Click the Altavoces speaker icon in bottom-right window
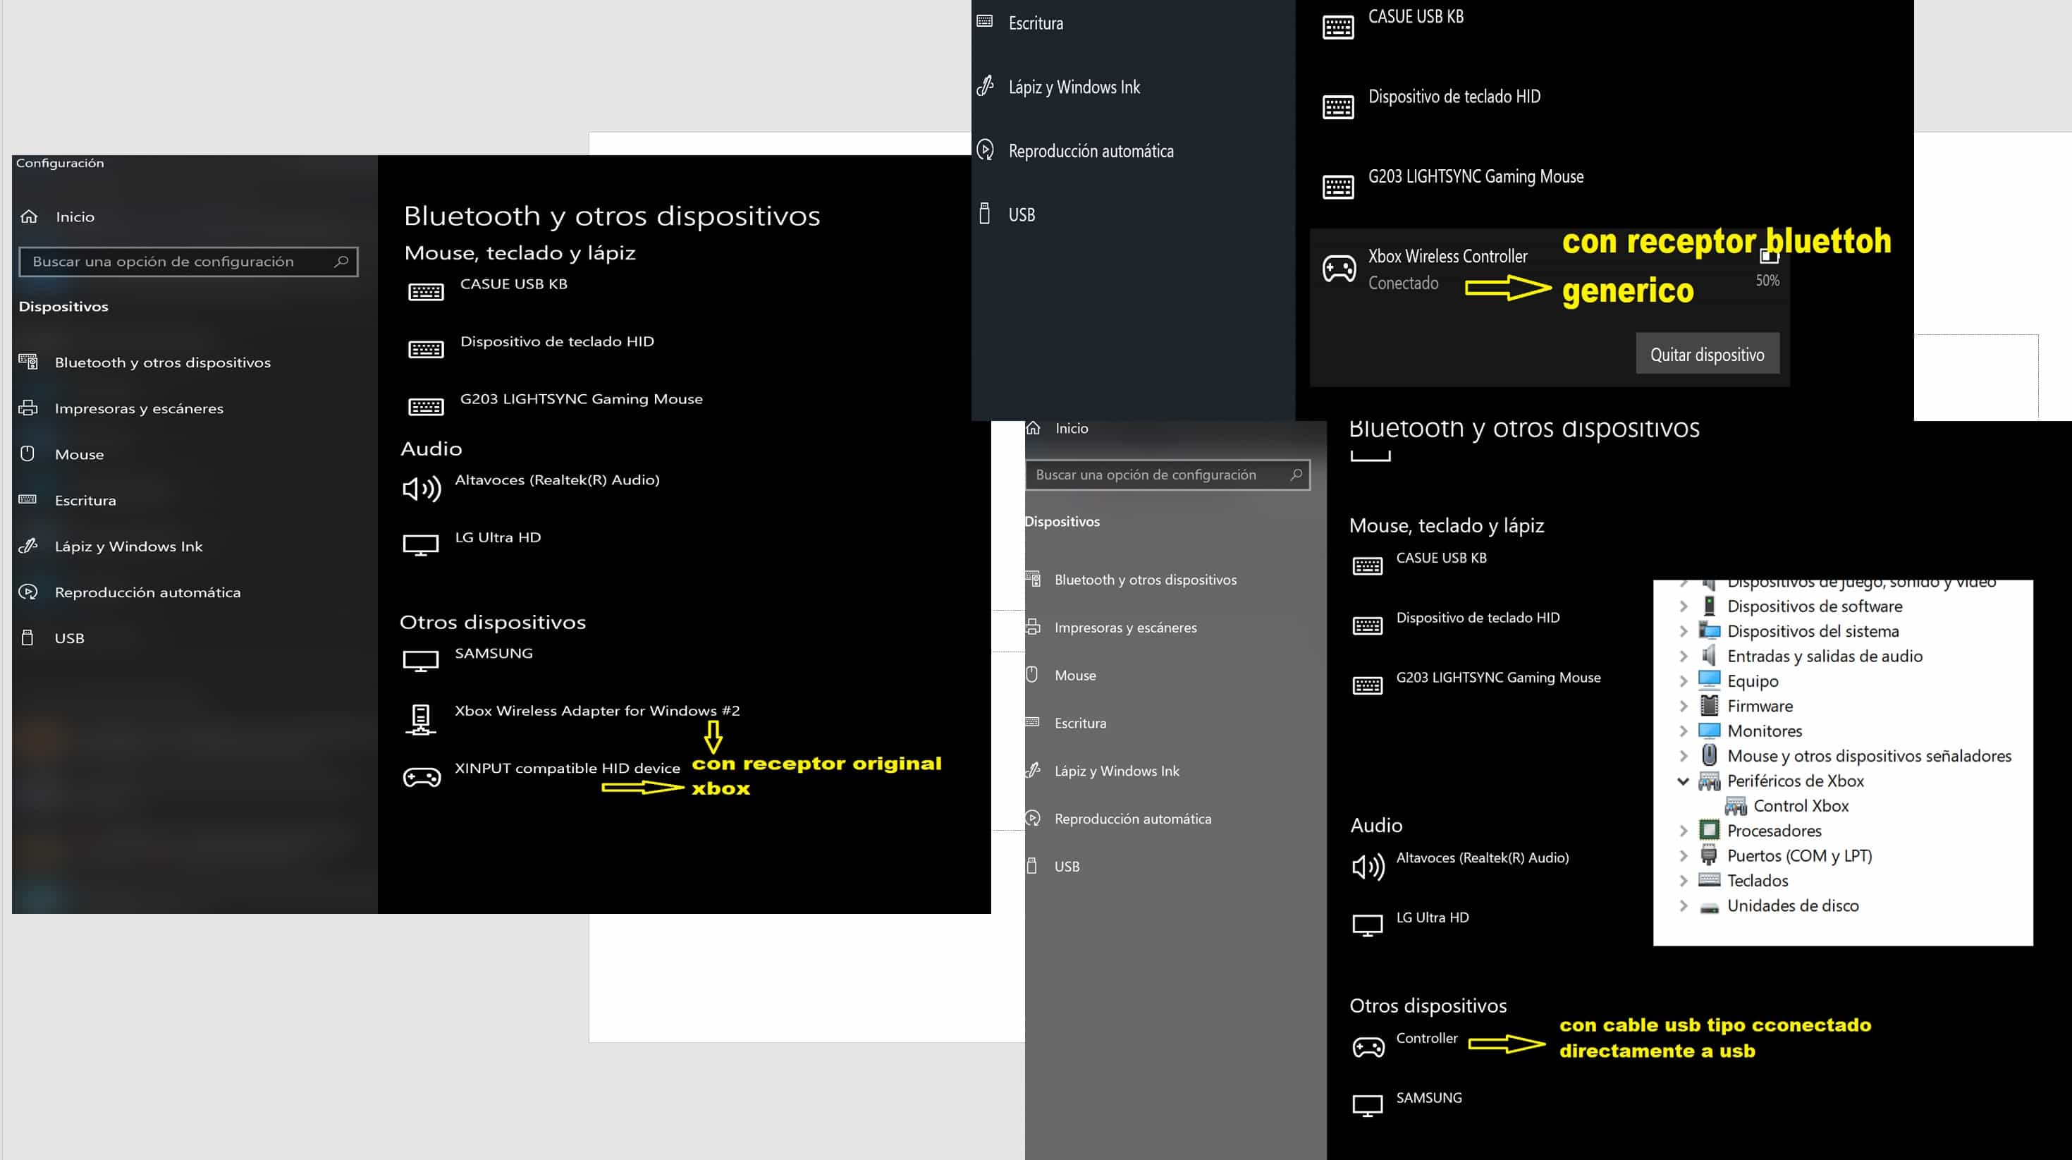 click(1368, 867)
